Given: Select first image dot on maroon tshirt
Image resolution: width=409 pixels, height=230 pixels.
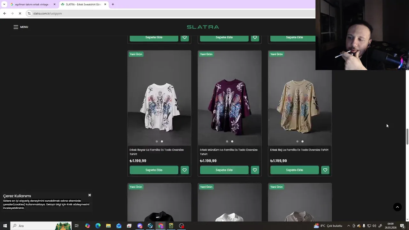Looking at the screenshot, I should click(227, 141).
